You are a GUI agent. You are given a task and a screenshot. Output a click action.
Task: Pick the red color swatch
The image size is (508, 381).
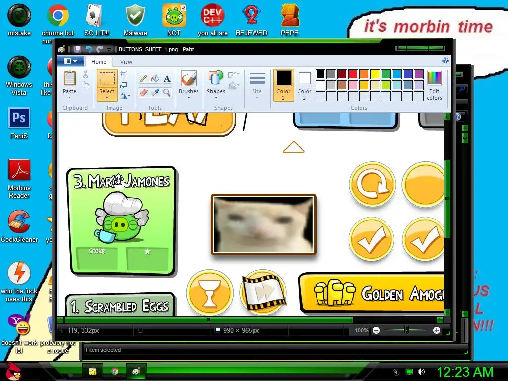tap(353, 74)
